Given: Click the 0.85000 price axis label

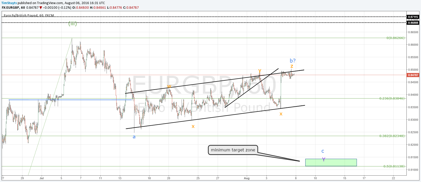Looking at the screenshot, I should pyautogui.click(x=413, y=70).
